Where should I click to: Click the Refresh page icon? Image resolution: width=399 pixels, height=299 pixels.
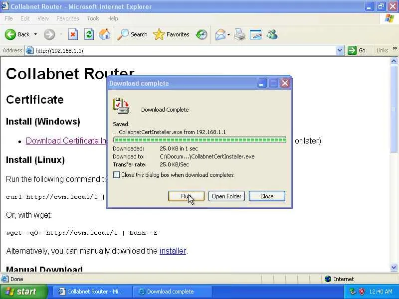coord(89,34)
